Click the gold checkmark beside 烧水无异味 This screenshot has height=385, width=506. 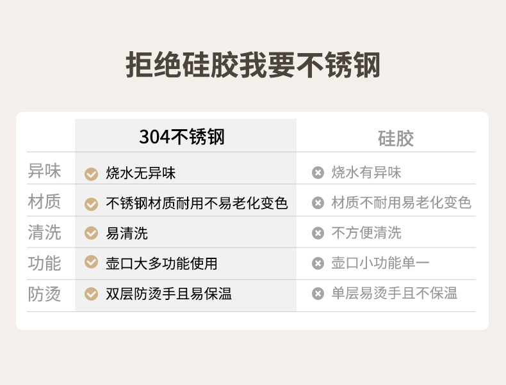pyautogui.click(x=92, y=173)
